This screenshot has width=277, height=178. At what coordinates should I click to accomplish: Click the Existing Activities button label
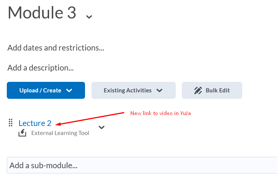[x=127, y=91]
